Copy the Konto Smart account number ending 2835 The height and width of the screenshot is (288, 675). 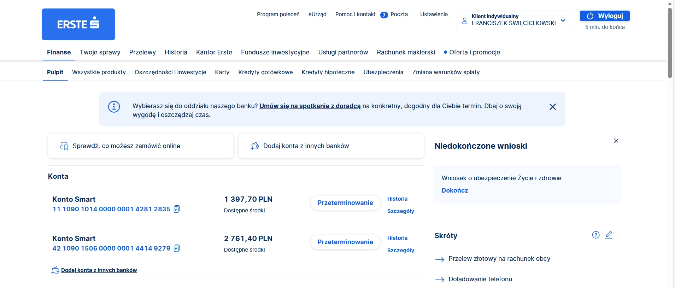[177, 209]
